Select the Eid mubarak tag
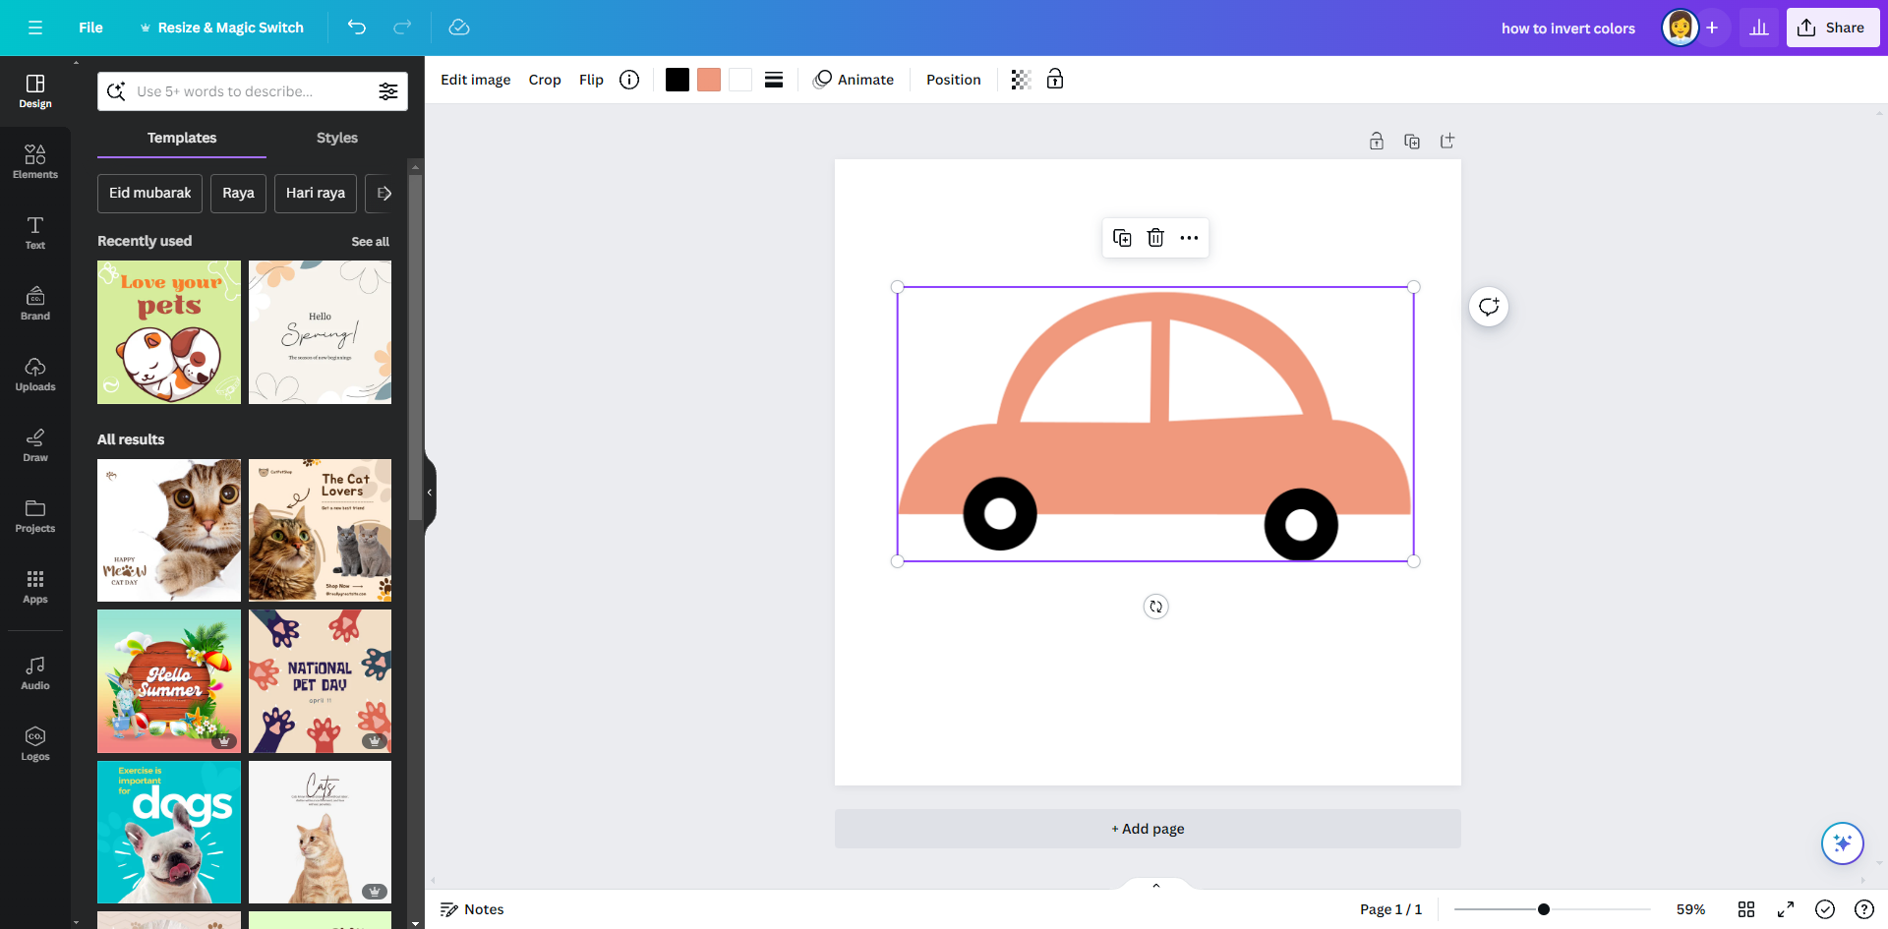The width and height of the screenshot is (1888, 929). pyautogui.click(x=149, y=194)
